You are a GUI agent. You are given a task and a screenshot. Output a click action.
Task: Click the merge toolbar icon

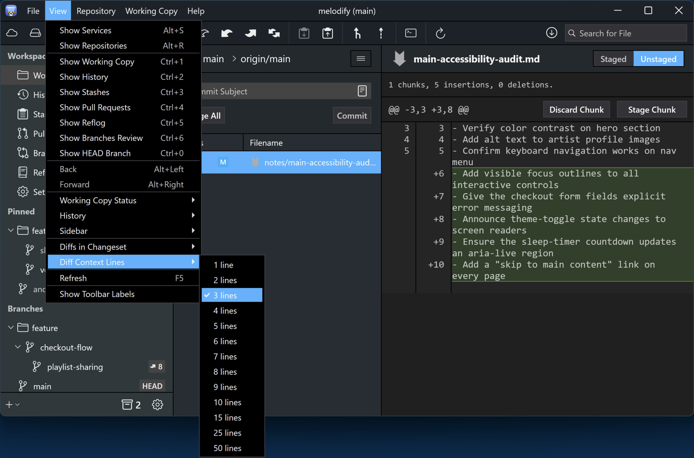coord(357,33)
